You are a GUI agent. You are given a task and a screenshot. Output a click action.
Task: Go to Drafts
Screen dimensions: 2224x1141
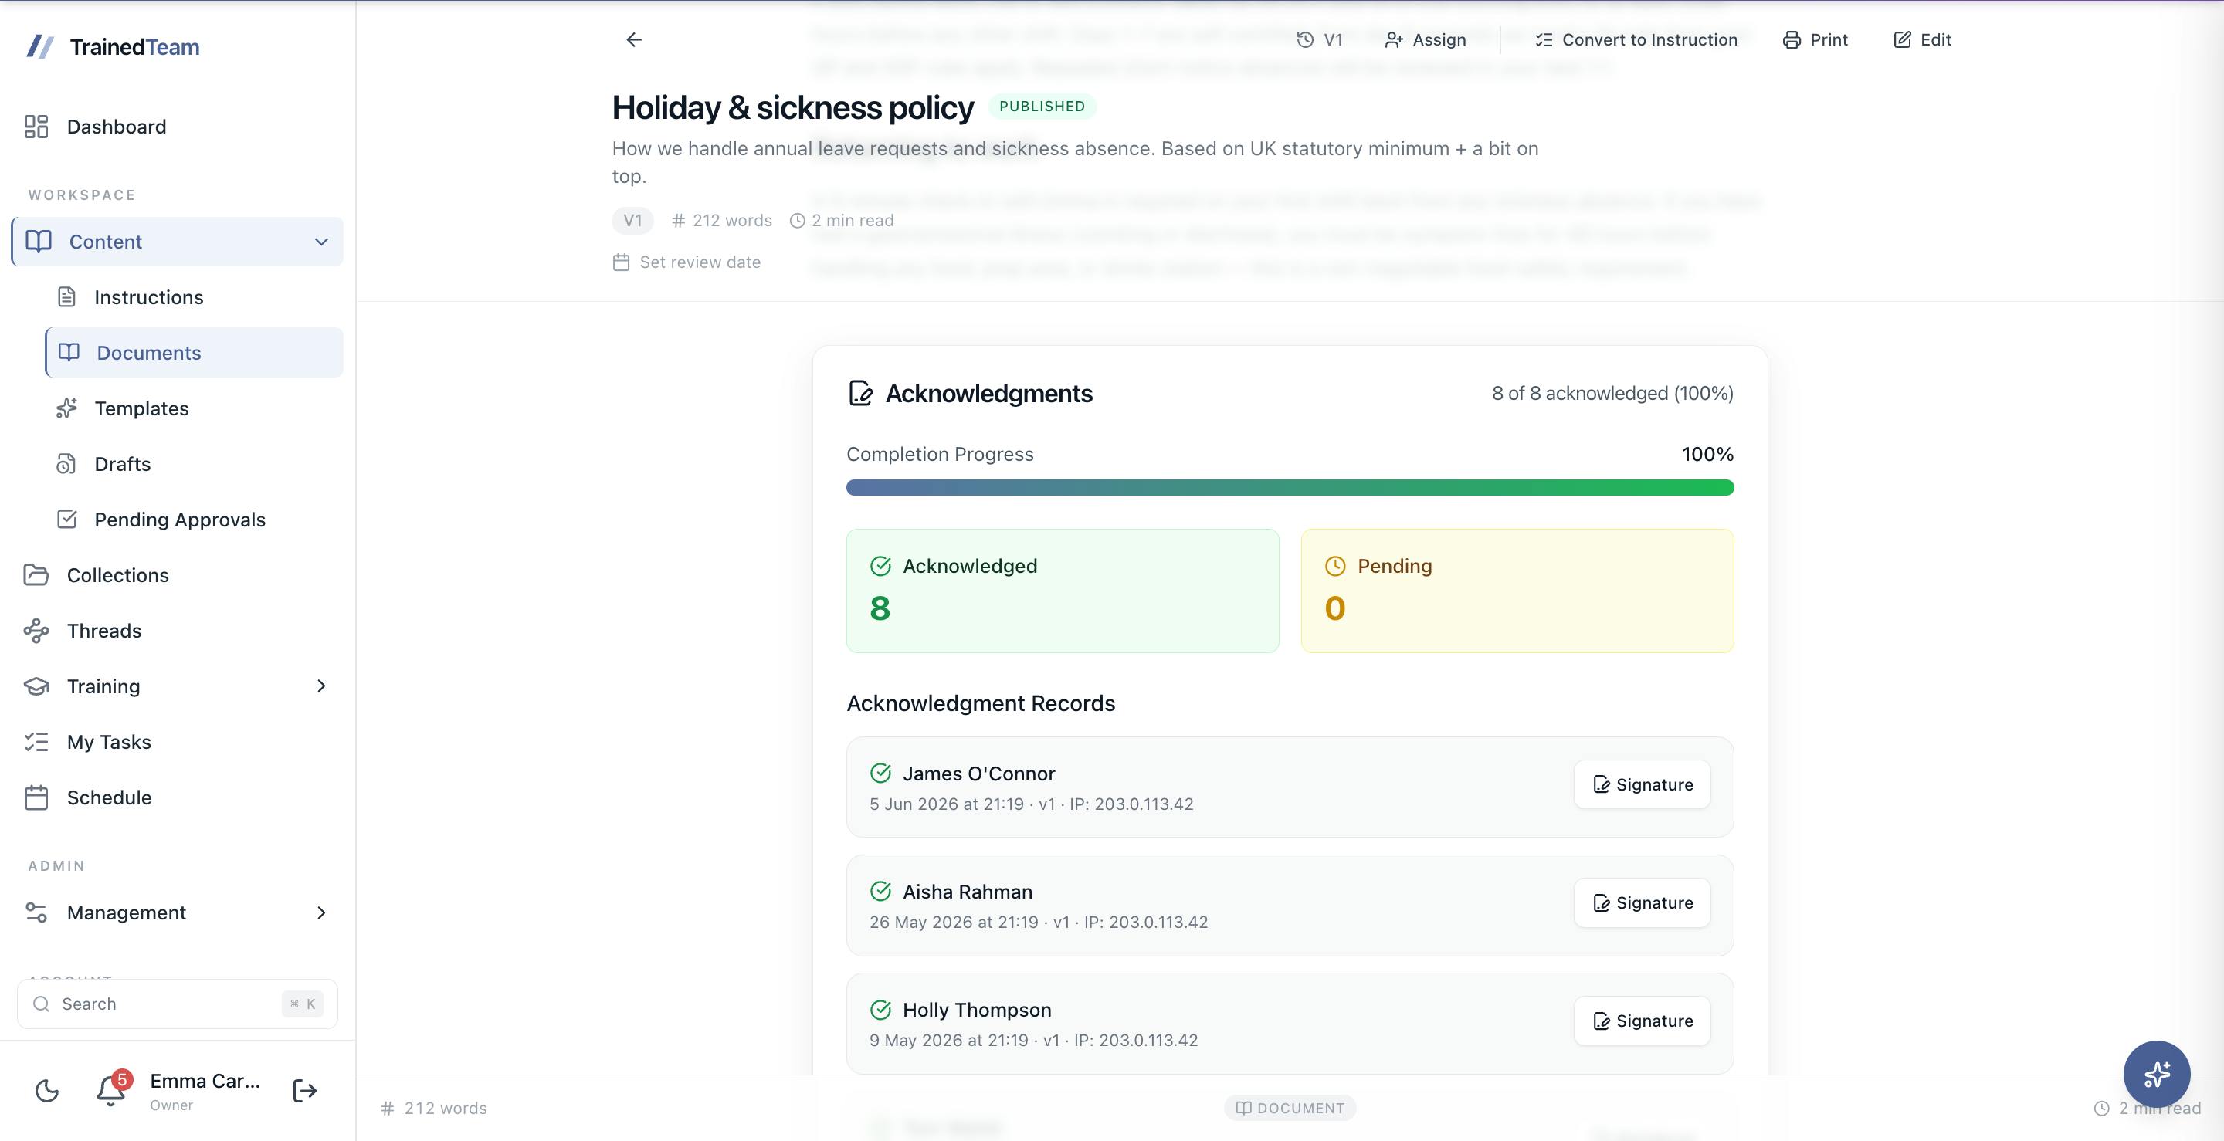click(x=195, y=463)
